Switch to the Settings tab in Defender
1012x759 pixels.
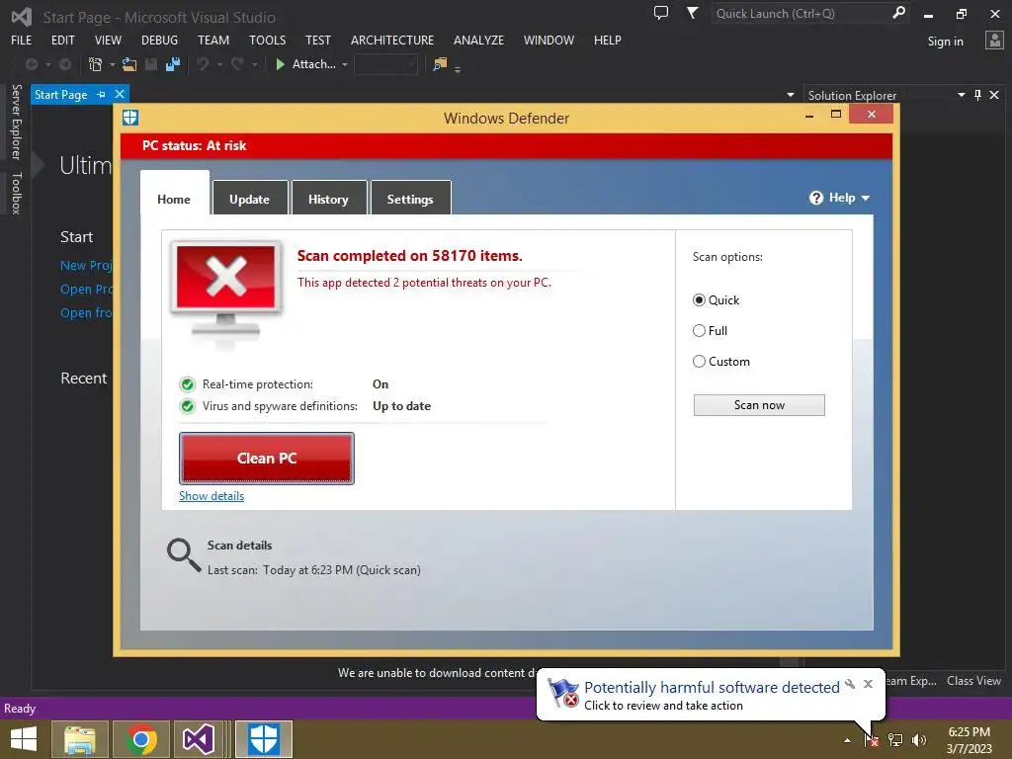(x=410, y=198)
